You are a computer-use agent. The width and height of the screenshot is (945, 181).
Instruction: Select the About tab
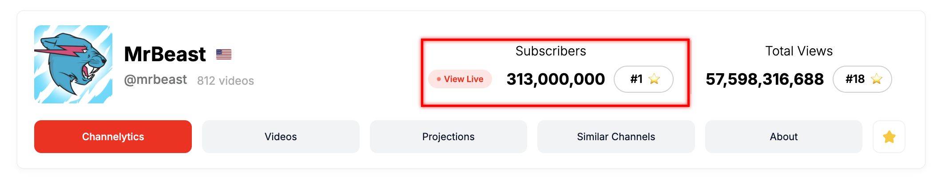[784, 137]
